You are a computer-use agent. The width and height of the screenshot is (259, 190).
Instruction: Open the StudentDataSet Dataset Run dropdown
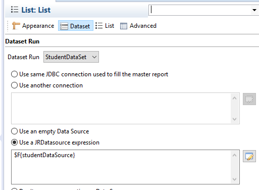pos(71,57)
